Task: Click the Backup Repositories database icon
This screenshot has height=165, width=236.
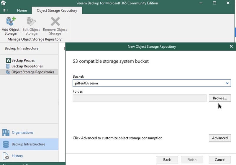Action: 8,66
